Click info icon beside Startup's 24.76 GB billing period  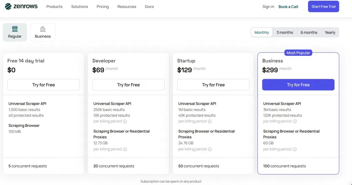click(x=210, y=149)
